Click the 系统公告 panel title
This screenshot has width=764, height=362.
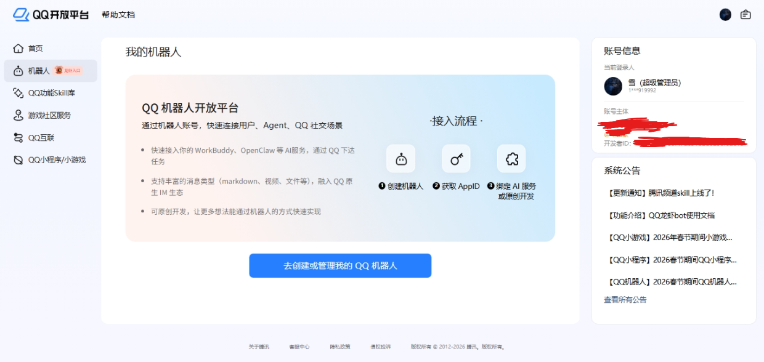point(622,171)
